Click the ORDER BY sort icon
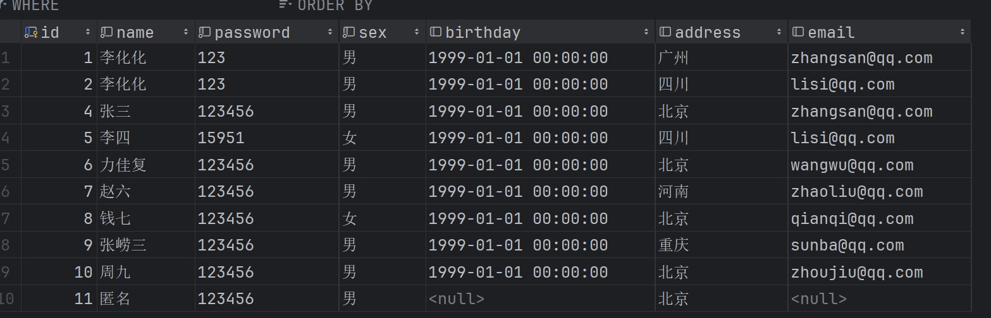 coord(285,5)
